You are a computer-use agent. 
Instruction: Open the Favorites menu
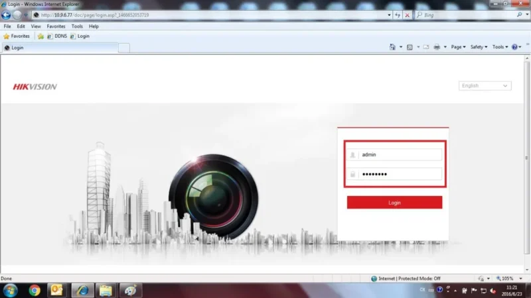point(56,26)
